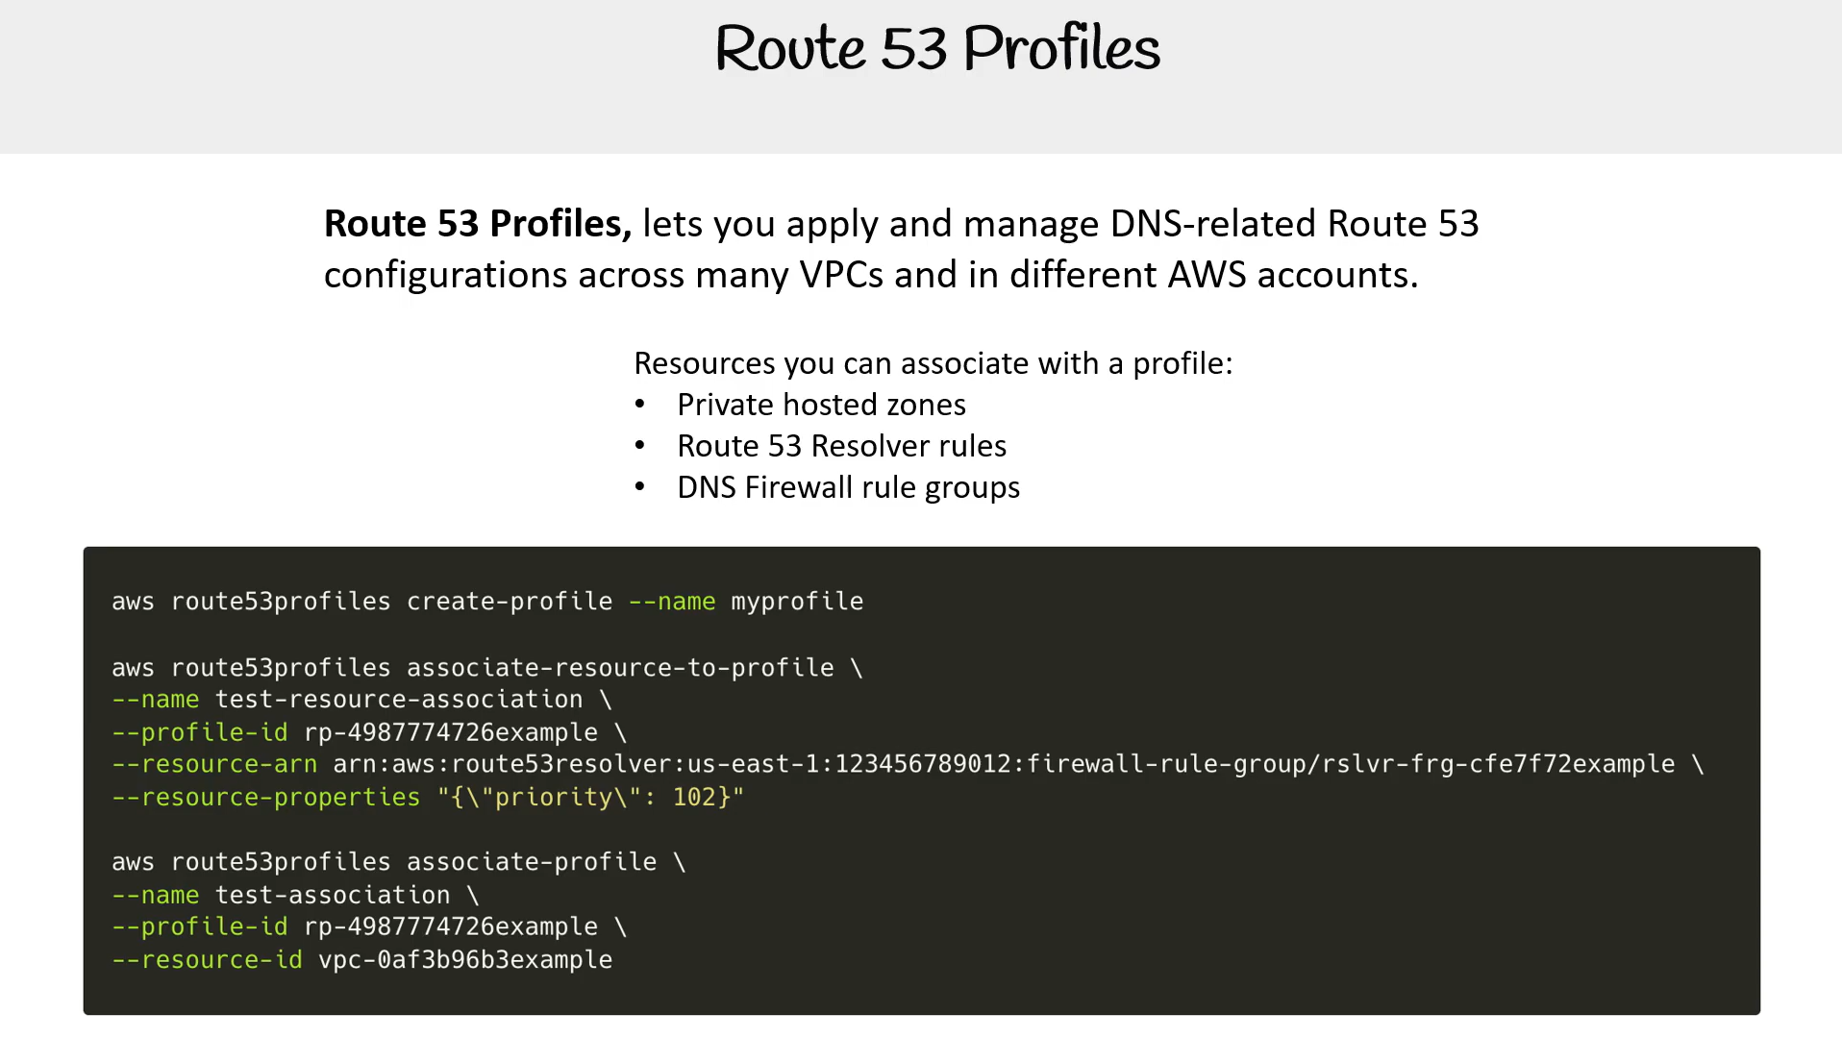The height and width of the screenshot is (1037, 1842).
Task: Click the test-association name value
Action: pos(333,895)
